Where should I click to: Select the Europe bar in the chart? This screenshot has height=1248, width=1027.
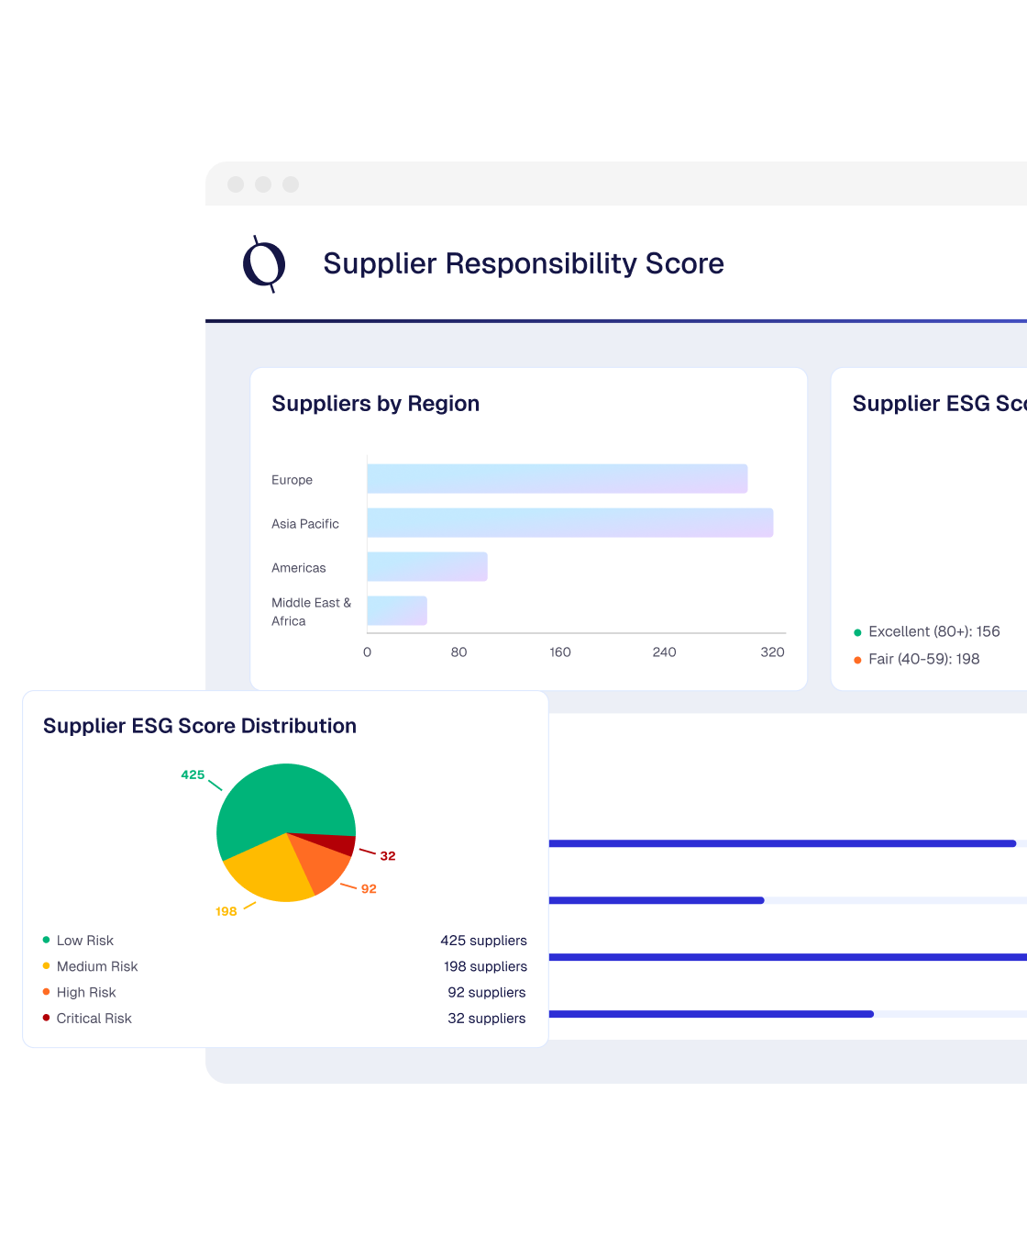(x=557, y=479)
